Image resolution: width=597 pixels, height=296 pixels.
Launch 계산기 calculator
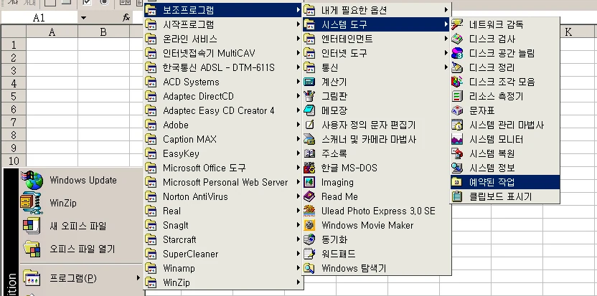[x=377, y=82]
